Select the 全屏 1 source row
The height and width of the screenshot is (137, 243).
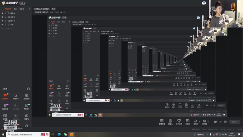pyautogui.click(x=16, y=17)
